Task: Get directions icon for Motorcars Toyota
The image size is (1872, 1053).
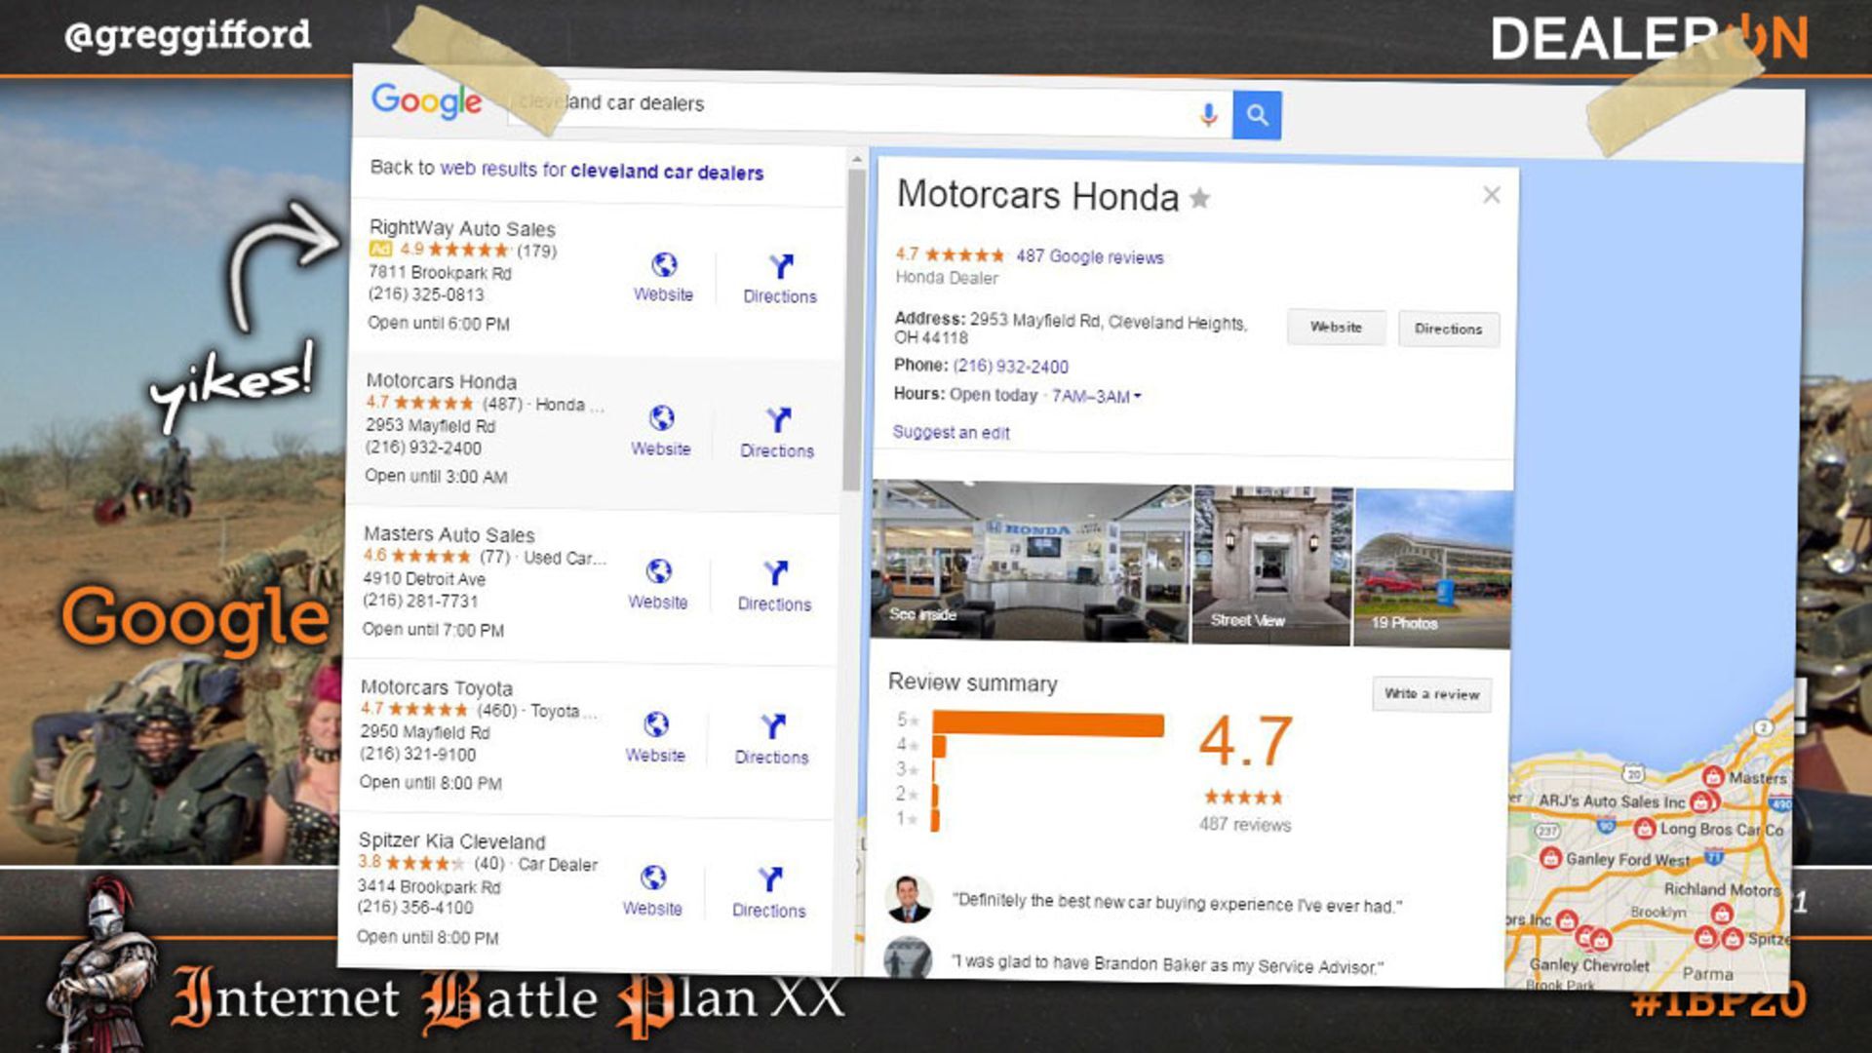Action: (772, 725)
